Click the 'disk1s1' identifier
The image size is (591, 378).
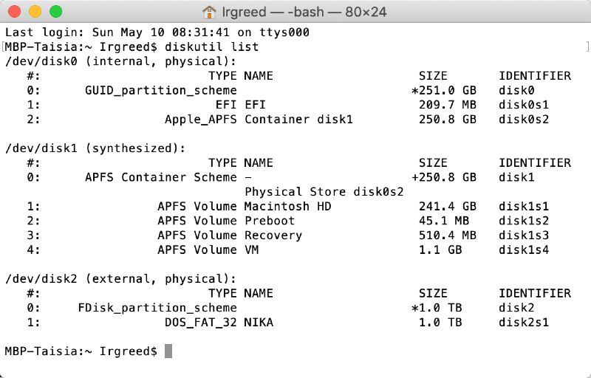[x=524, y=206]
